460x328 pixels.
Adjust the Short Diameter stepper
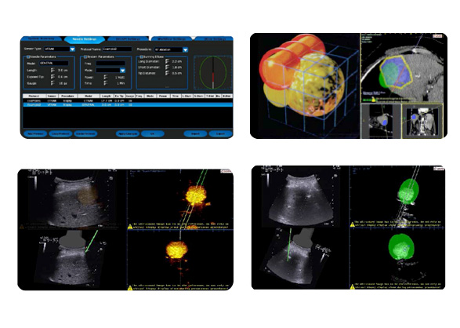[x=167, y=67]
